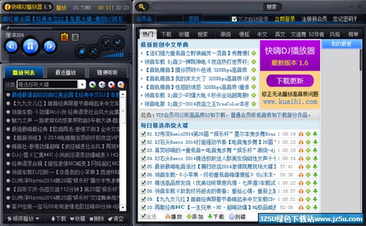Open the 分类 category dropdown arrow
Viewport: 366px width, 226px height.
[82, 85]
